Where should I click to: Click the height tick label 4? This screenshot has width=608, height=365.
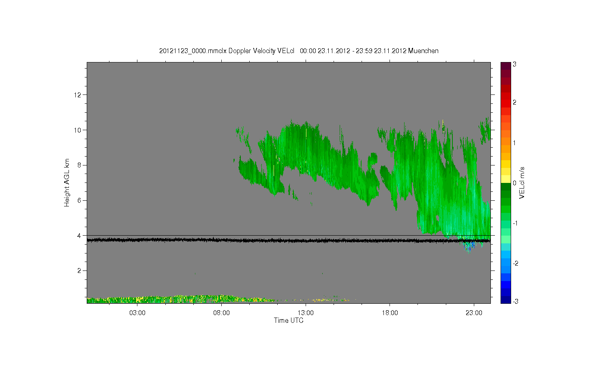coord(79,236)
